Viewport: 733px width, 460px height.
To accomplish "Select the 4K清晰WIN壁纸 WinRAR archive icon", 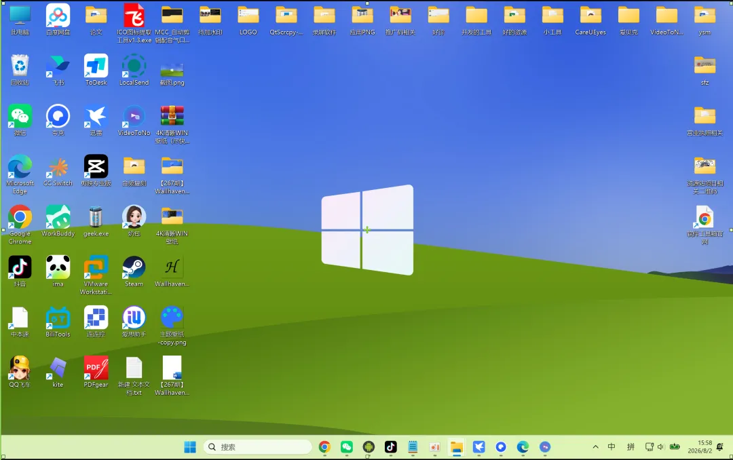I will point(172,116).
